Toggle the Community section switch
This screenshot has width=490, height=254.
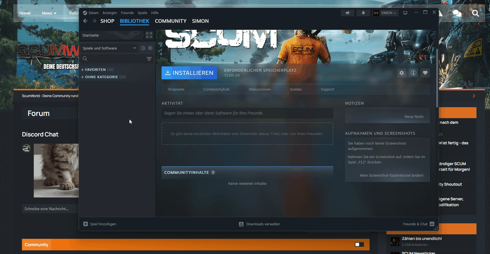tap(359, 244)
